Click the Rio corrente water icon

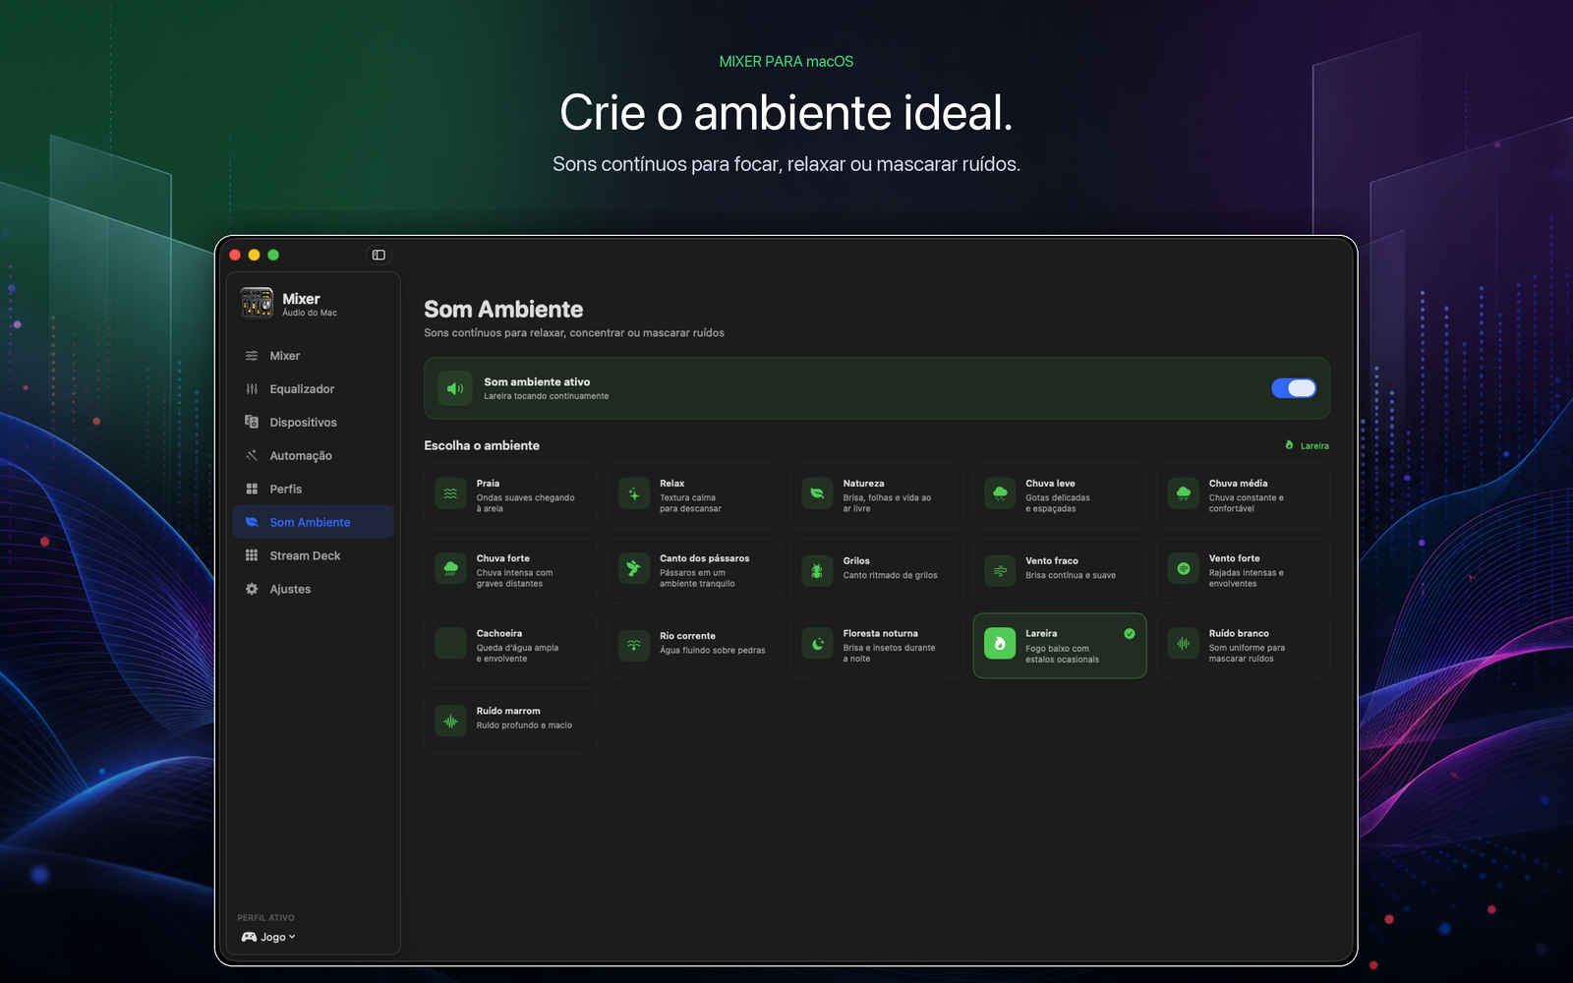[x=634, y=645]
